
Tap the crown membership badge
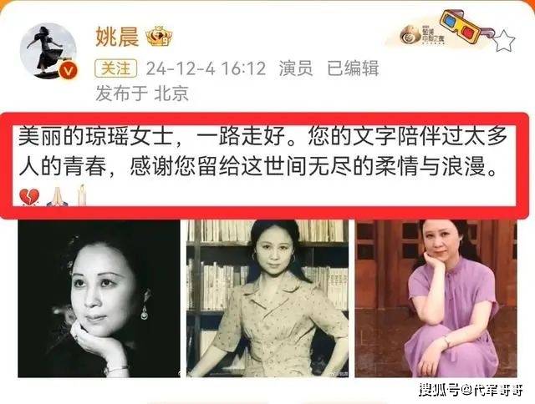(159, 36)
